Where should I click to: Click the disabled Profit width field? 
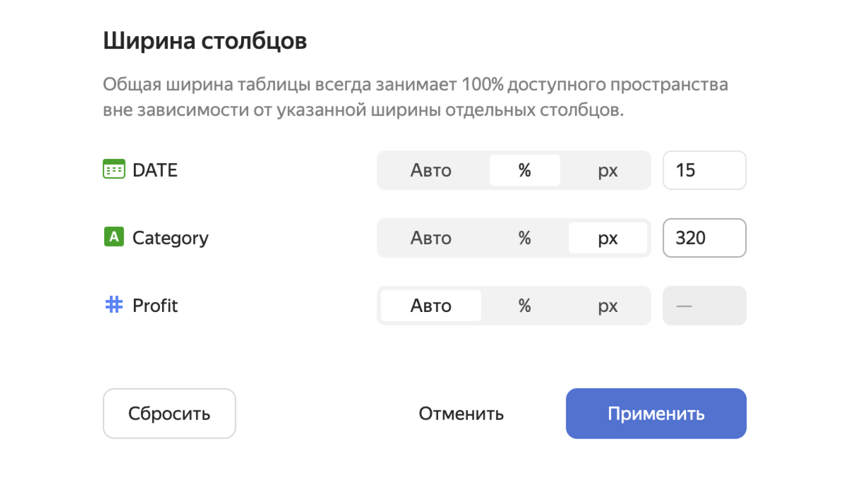click(704, 305)
